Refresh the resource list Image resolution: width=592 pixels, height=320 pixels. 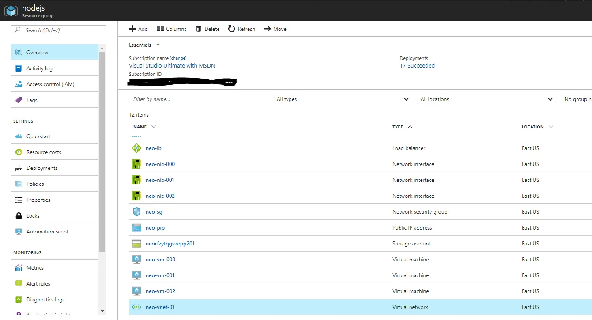pos(241,29)
